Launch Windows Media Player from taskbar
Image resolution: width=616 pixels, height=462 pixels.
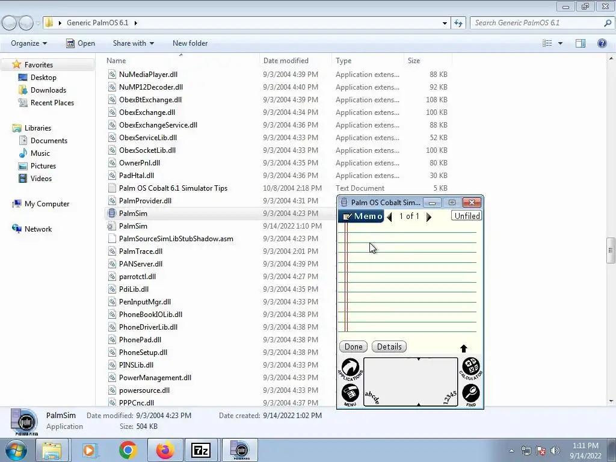(x=90, y=450)
